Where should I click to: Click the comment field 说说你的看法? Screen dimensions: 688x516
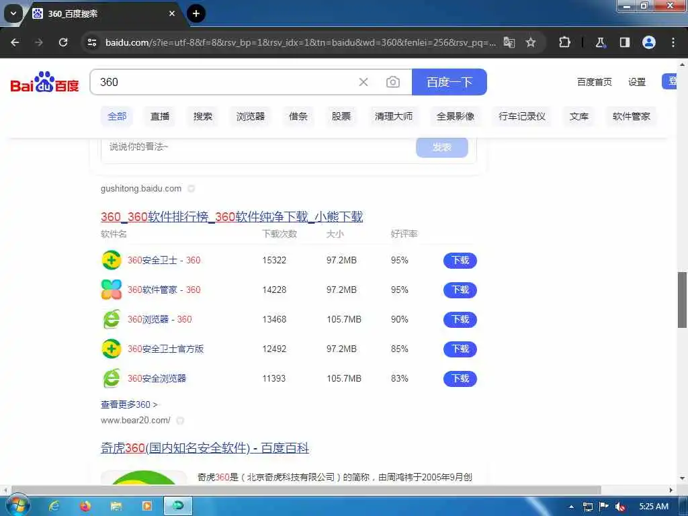pyautogui.click(x=258, y=147)
